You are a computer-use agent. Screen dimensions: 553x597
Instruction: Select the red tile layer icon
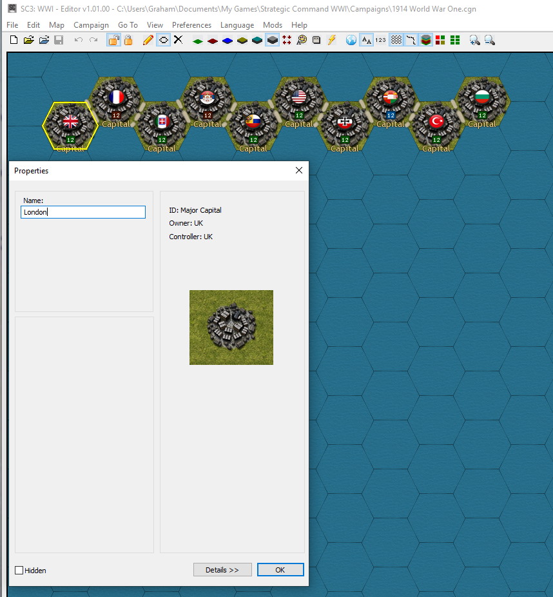coord(213,41)
